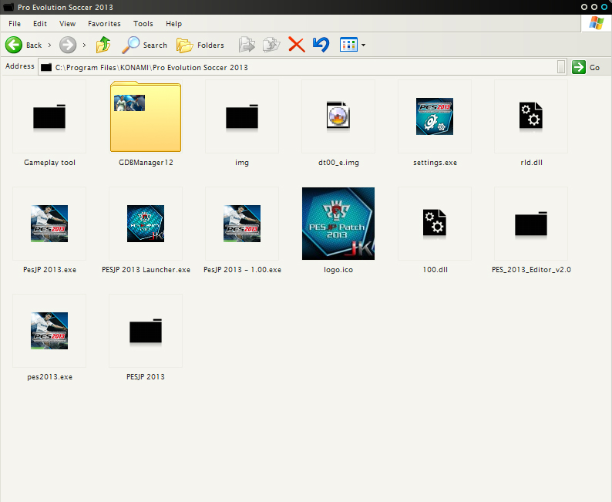Expand the Back history arrow
Image resolution: width=612 pixels, height=502 pixels.
(x=49, y=45)
